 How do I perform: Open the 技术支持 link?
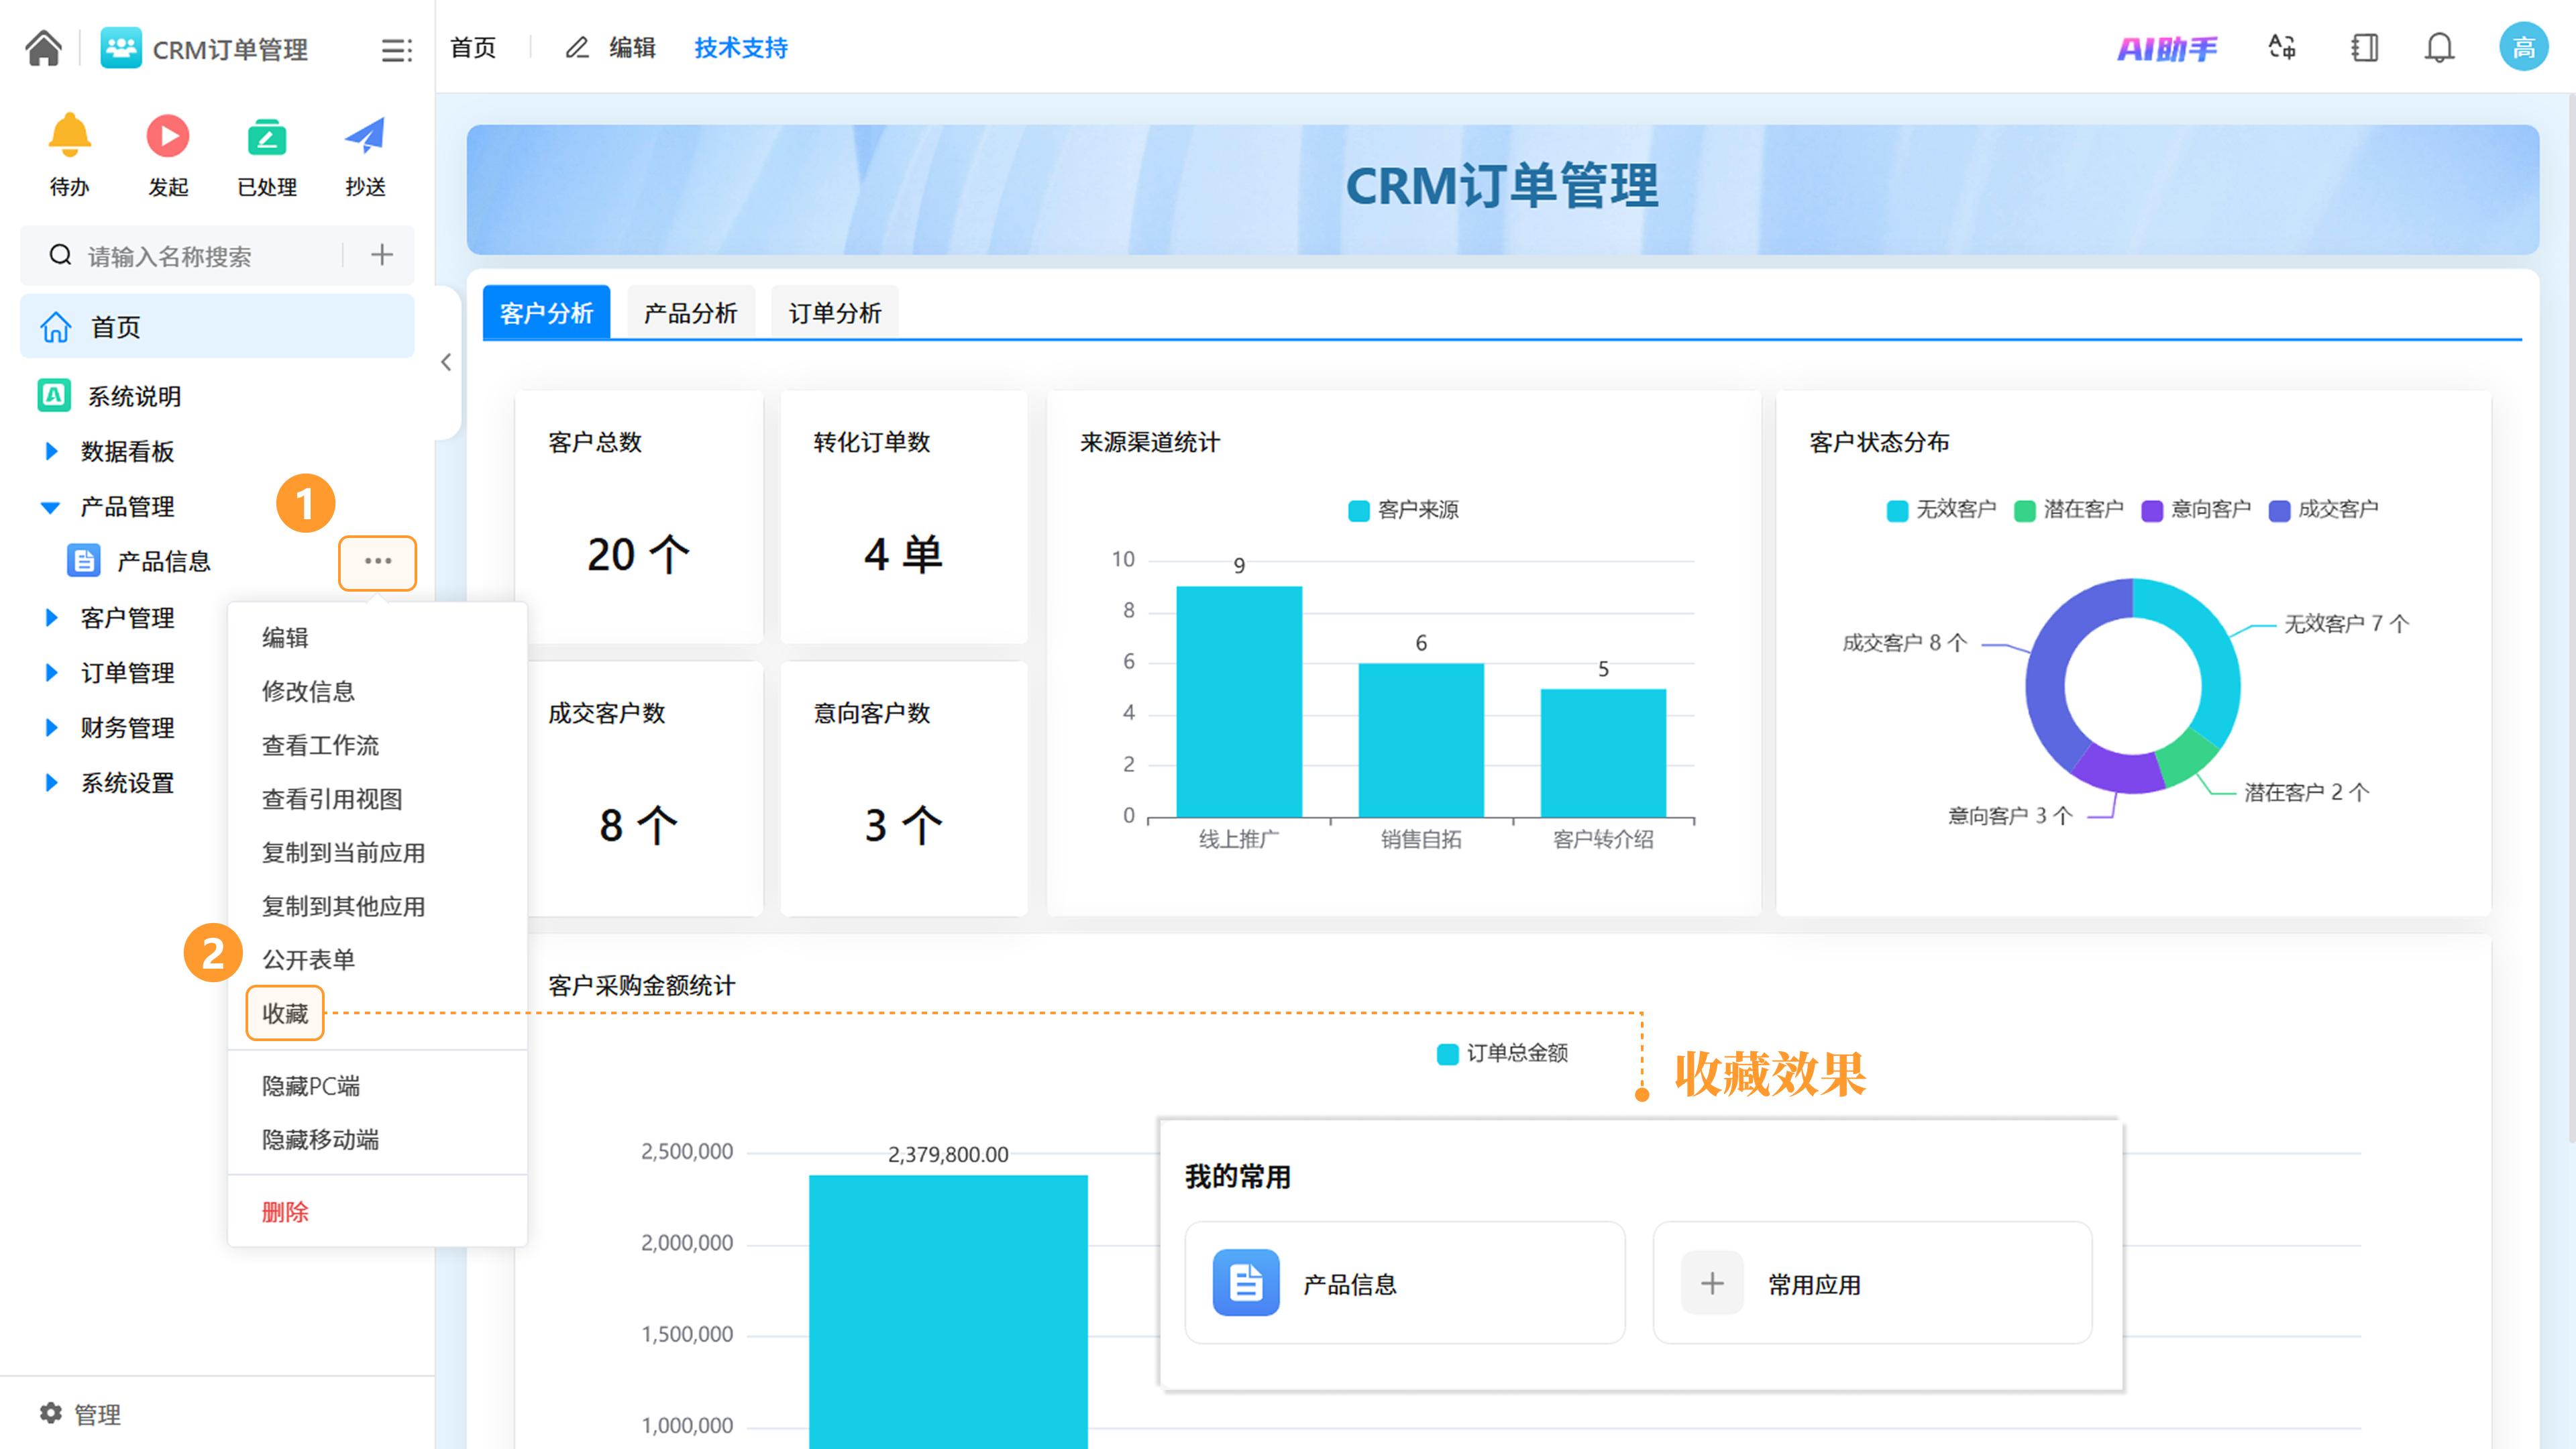pyautogui.click(x=741, y=47)
